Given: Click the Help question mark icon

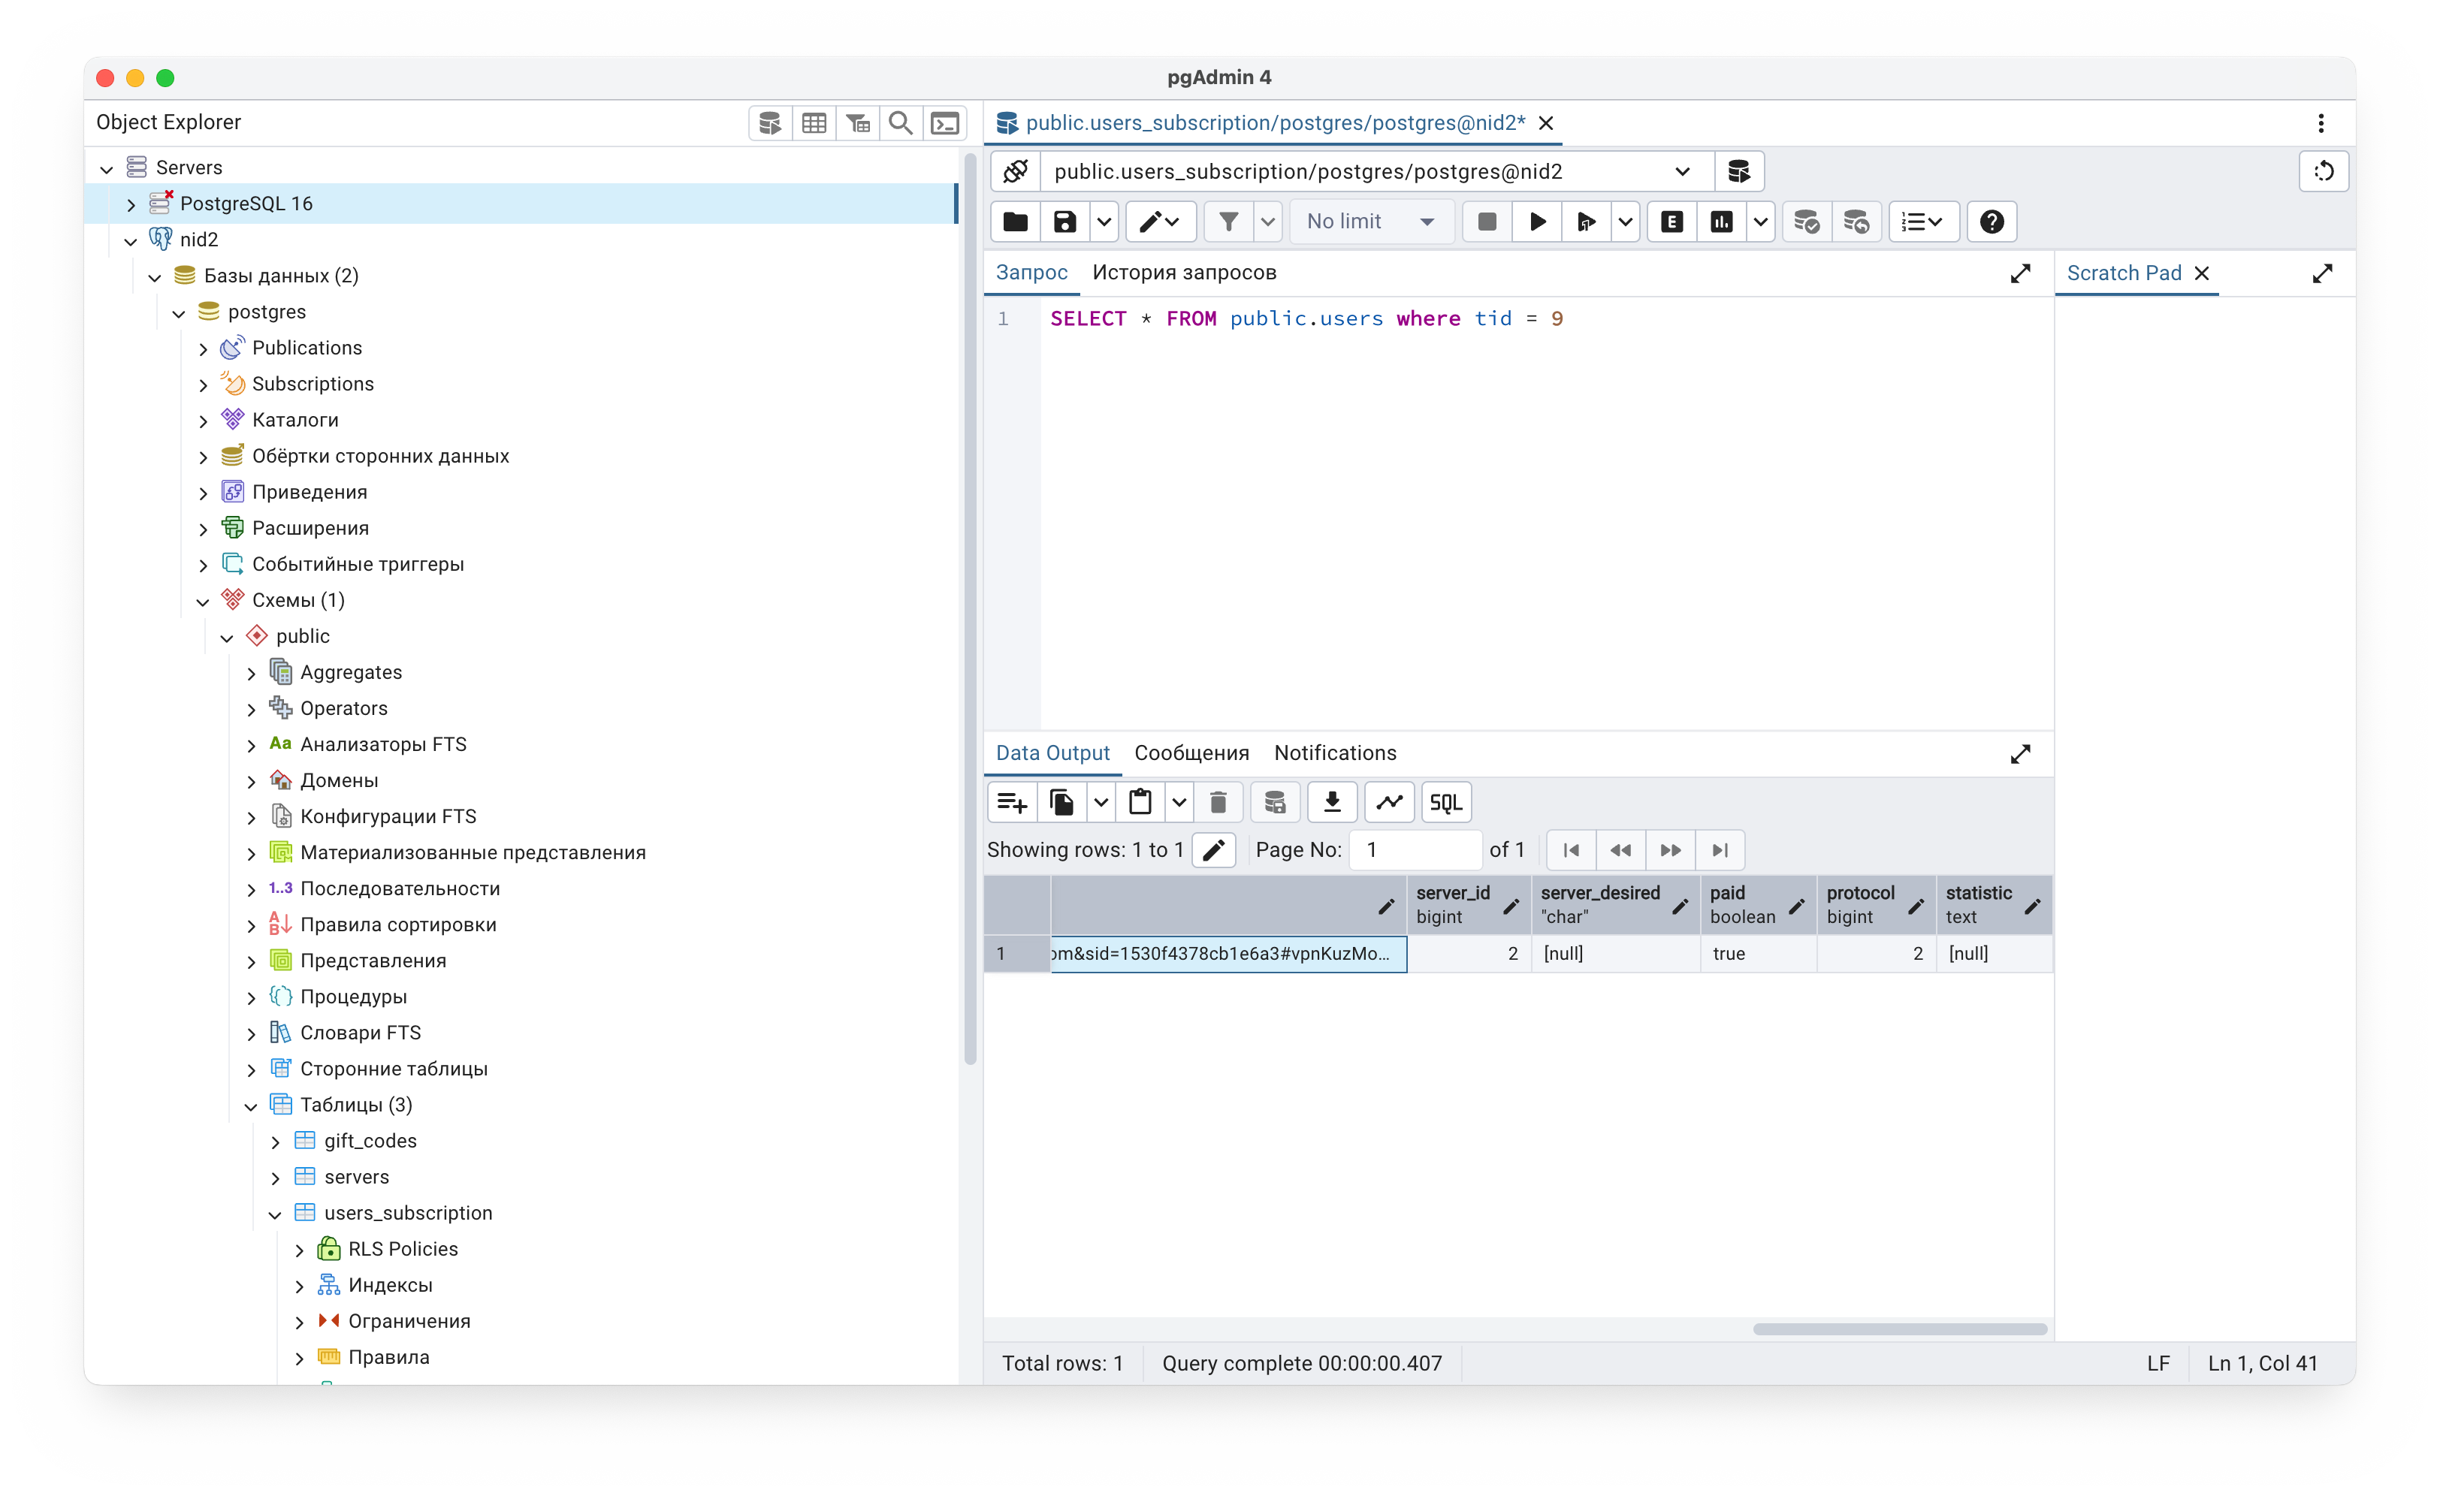Looking at the screenshot, I should (x=1992, y=222).
